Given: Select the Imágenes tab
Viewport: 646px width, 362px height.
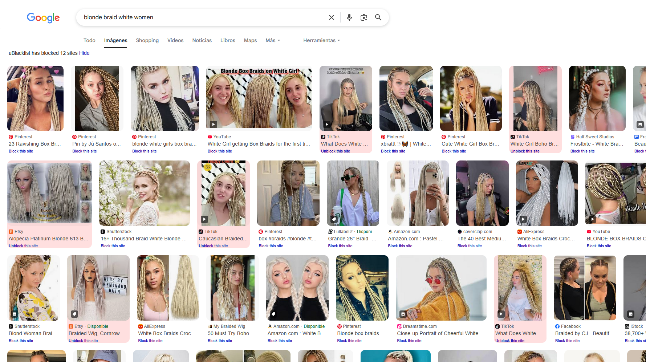Looking at the screenshot, I should click(115, 40).
